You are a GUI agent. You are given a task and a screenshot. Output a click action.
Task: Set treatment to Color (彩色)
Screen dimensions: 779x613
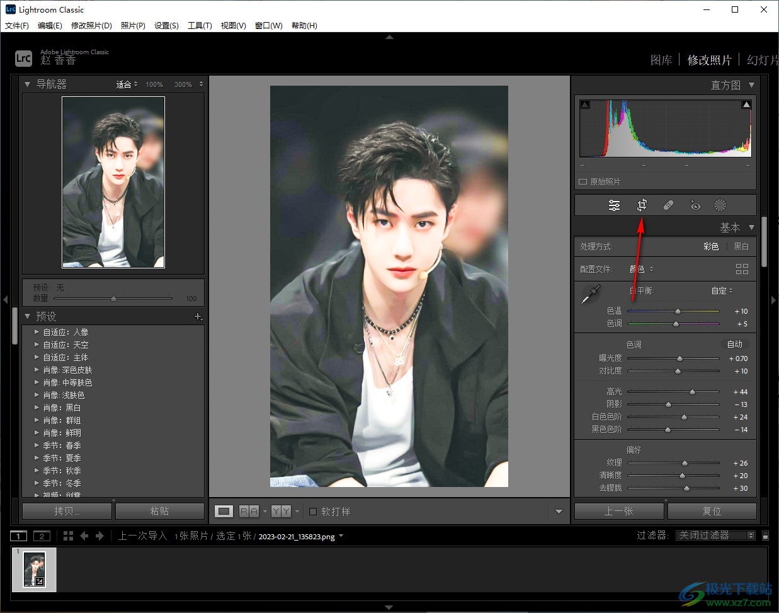[x=711, y=246]
